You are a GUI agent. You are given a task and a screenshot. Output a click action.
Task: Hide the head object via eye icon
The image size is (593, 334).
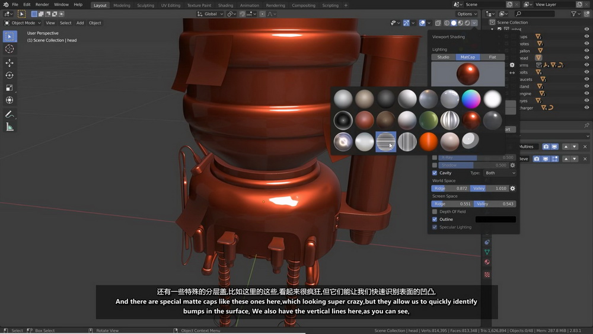pyautogui.click(x=586, y=58)
